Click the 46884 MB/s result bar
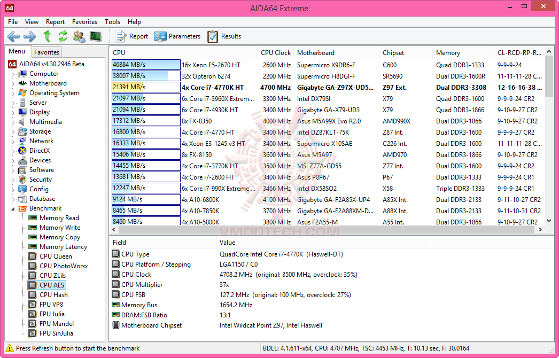The width and height of the screenshot is (559, 358). click(146, 65)
